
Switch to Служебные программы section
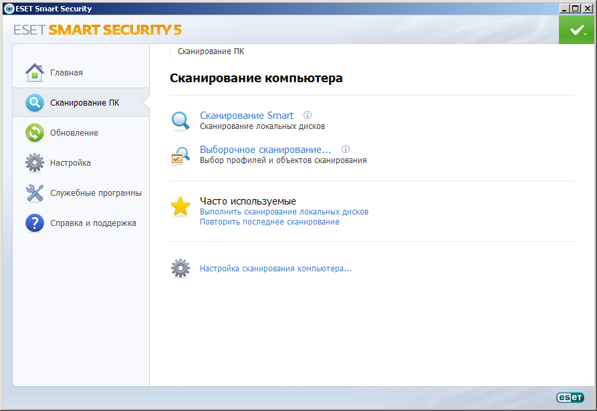96,193
